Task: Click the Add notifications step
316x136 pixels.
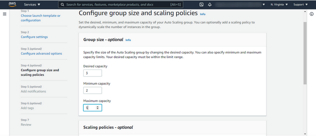Action: [x=33, y=91]
